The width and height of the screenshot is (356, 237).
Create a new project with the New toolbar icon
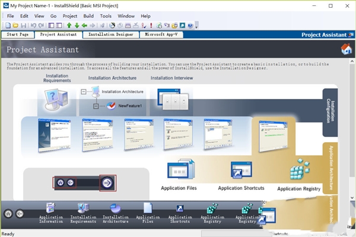click(x=8, y=25)
